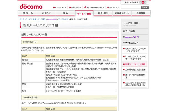Click the 関西 area cell

[x=34, y=86]
